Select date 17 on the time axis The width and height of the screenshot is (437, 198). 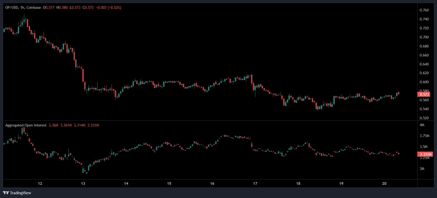point(255,183)
